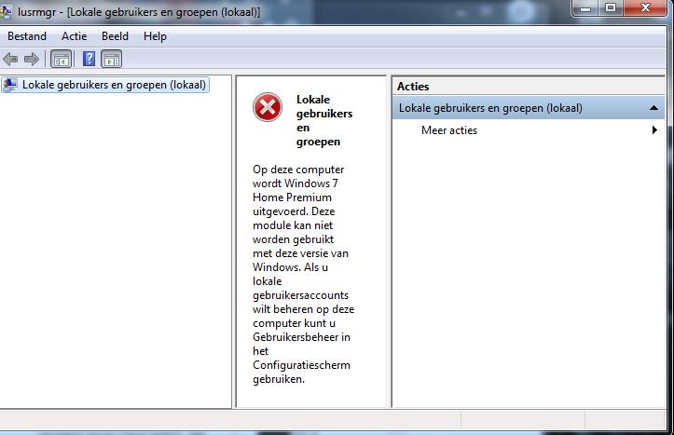674x435 pixels.
Task: Open the Bestand menu
Action: pyautogui.click(x=27, y=36)
